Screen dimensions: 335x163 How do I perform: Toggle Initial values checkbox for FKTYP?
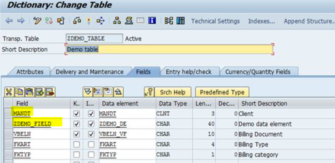[x=91, y=155]
